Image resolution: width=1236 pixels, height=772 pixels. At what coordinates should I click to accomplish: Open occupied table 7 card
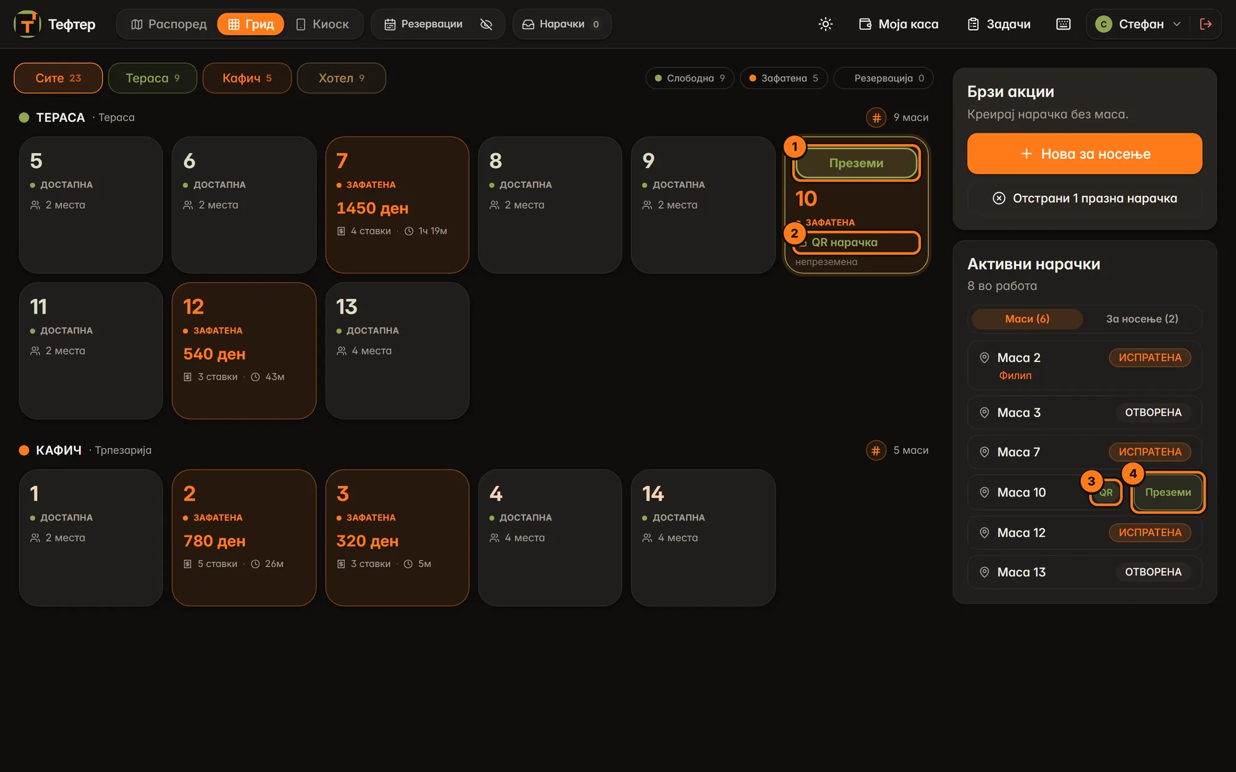coord(397,204)
